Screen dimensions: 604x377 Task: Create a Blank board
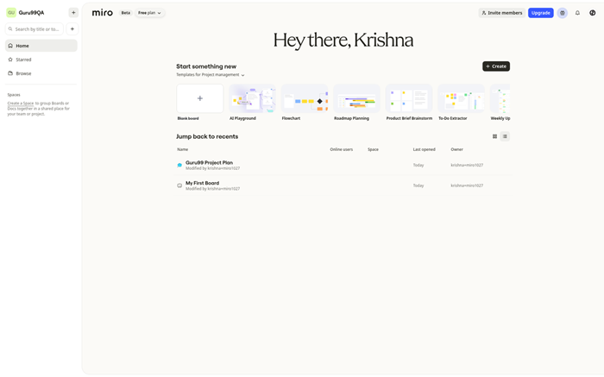tap(200, 98)
